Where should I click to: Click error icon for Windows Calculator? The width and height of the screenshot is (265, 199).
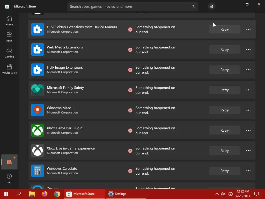click(130, 171)
